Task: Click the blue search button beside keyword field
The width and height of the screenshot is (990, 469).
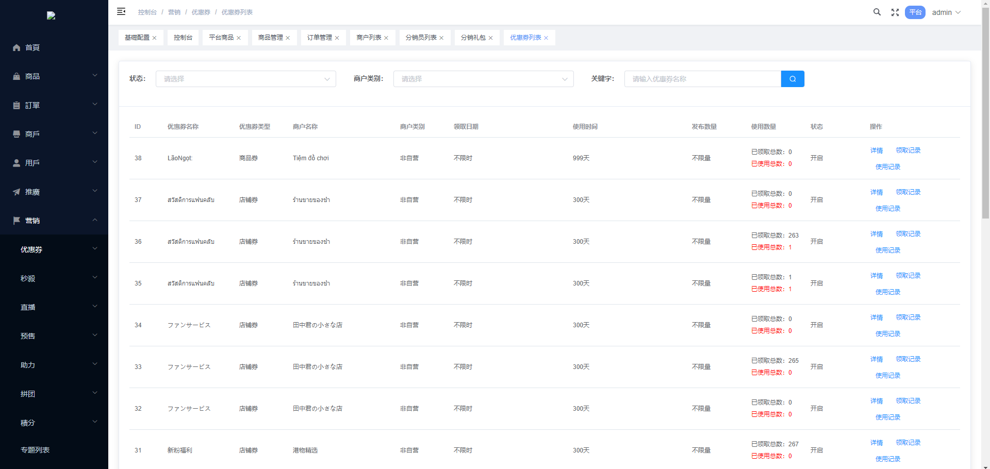Action: pyautogui.click(x=793, y=79)
